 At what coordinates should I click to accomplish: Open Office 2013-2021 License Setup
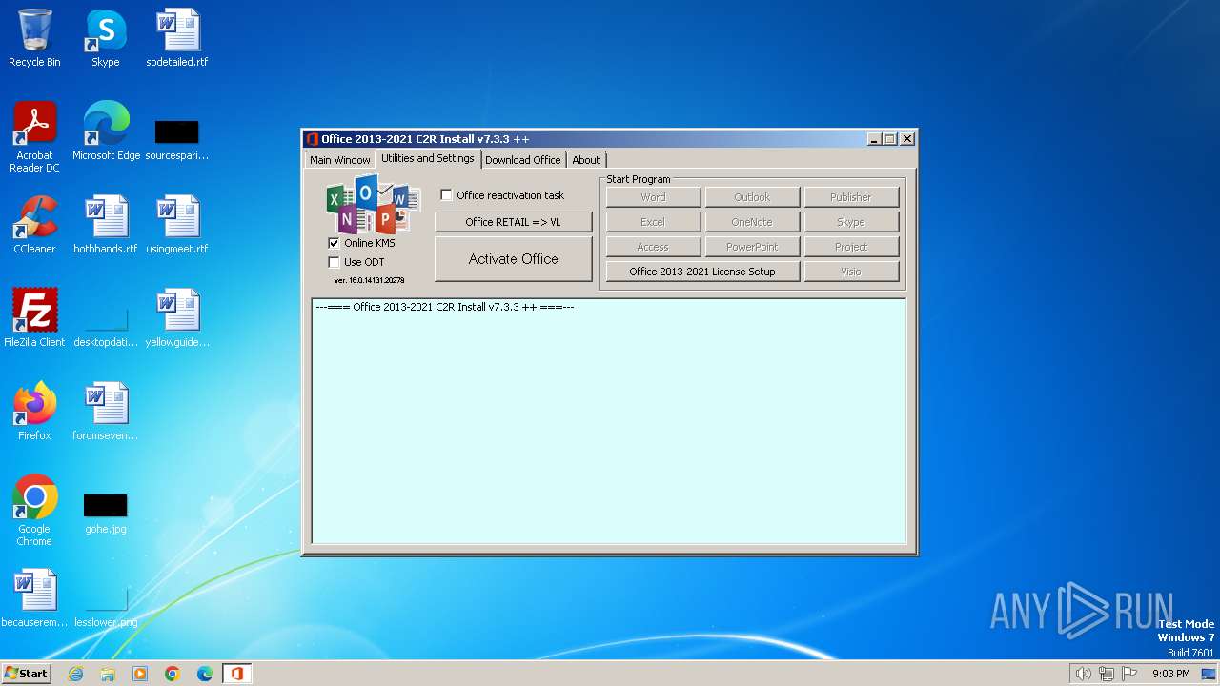[702, 272]
